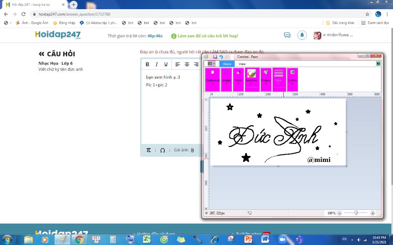
Task: Go back in the browser
Action: pyautogui.click(x=6, y=14)
